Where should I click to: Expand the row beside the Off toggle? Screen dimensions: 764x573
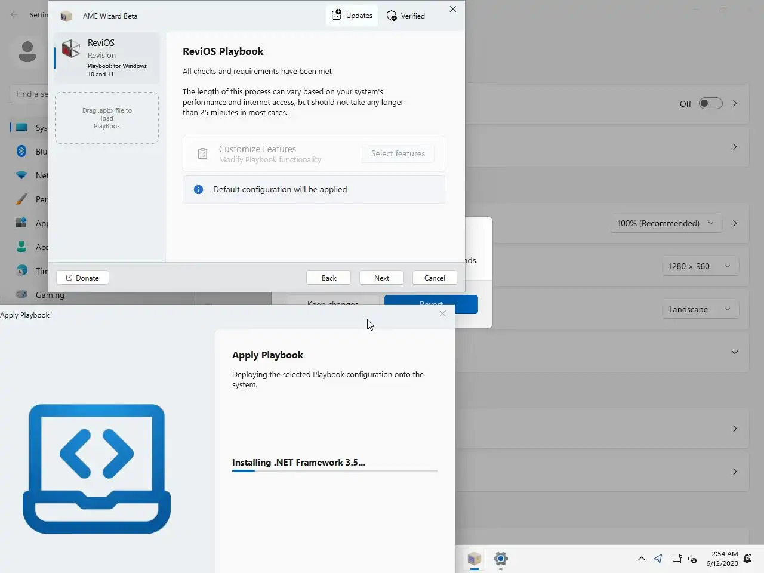[x=735, y=103]
